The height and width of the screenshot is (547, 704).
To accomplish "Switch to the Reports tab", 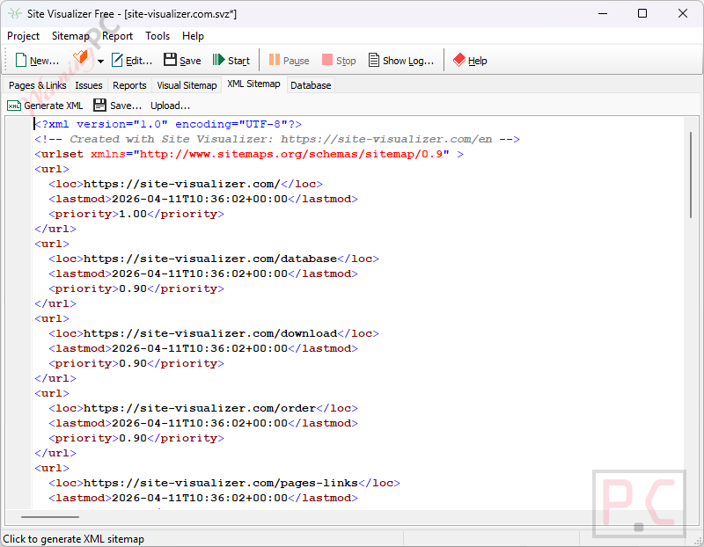I will (129, 85).
